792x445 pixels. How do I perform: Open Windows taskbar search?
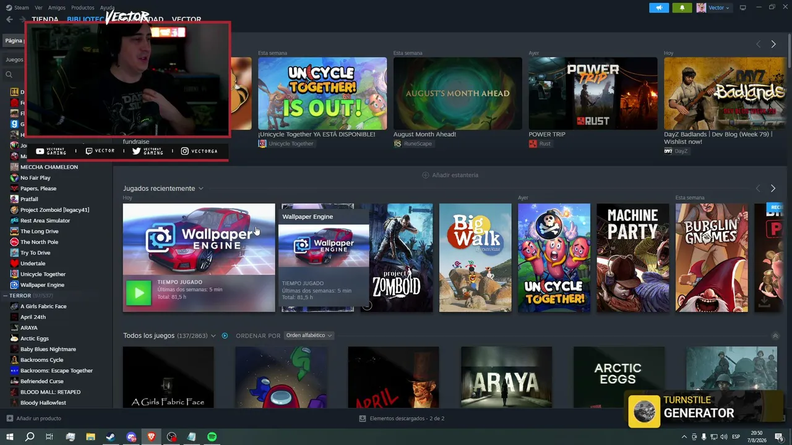(29, 437)
